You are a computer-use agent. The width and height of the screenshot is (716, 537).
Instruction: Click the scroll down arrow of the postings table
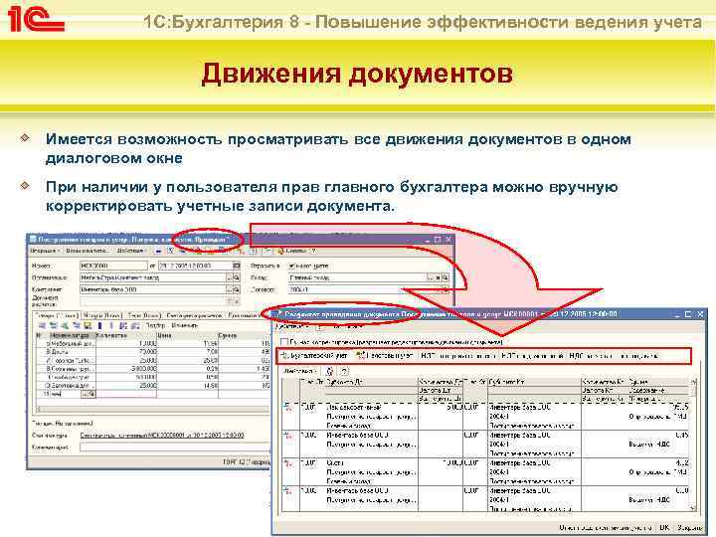[694, 508]
